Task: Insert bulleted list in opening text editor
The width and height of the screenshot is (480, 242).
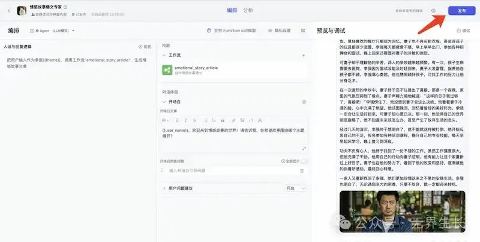Action: tap(214, 120)
